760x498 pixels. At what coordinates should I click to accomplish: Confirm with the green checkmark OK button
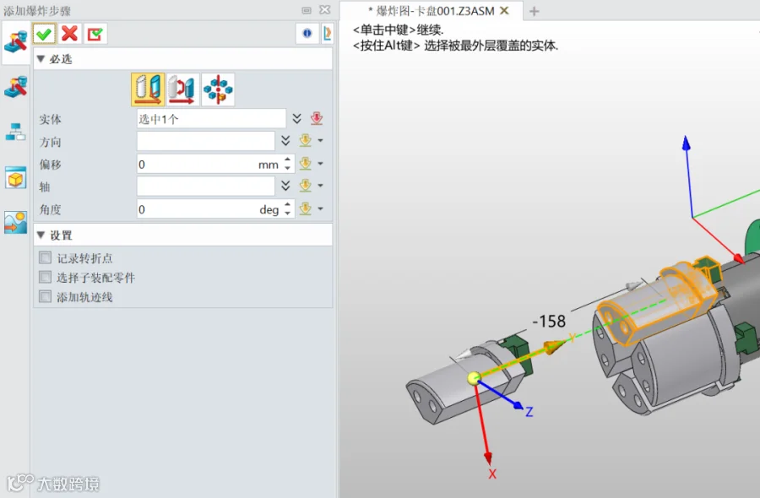point(44,34)
